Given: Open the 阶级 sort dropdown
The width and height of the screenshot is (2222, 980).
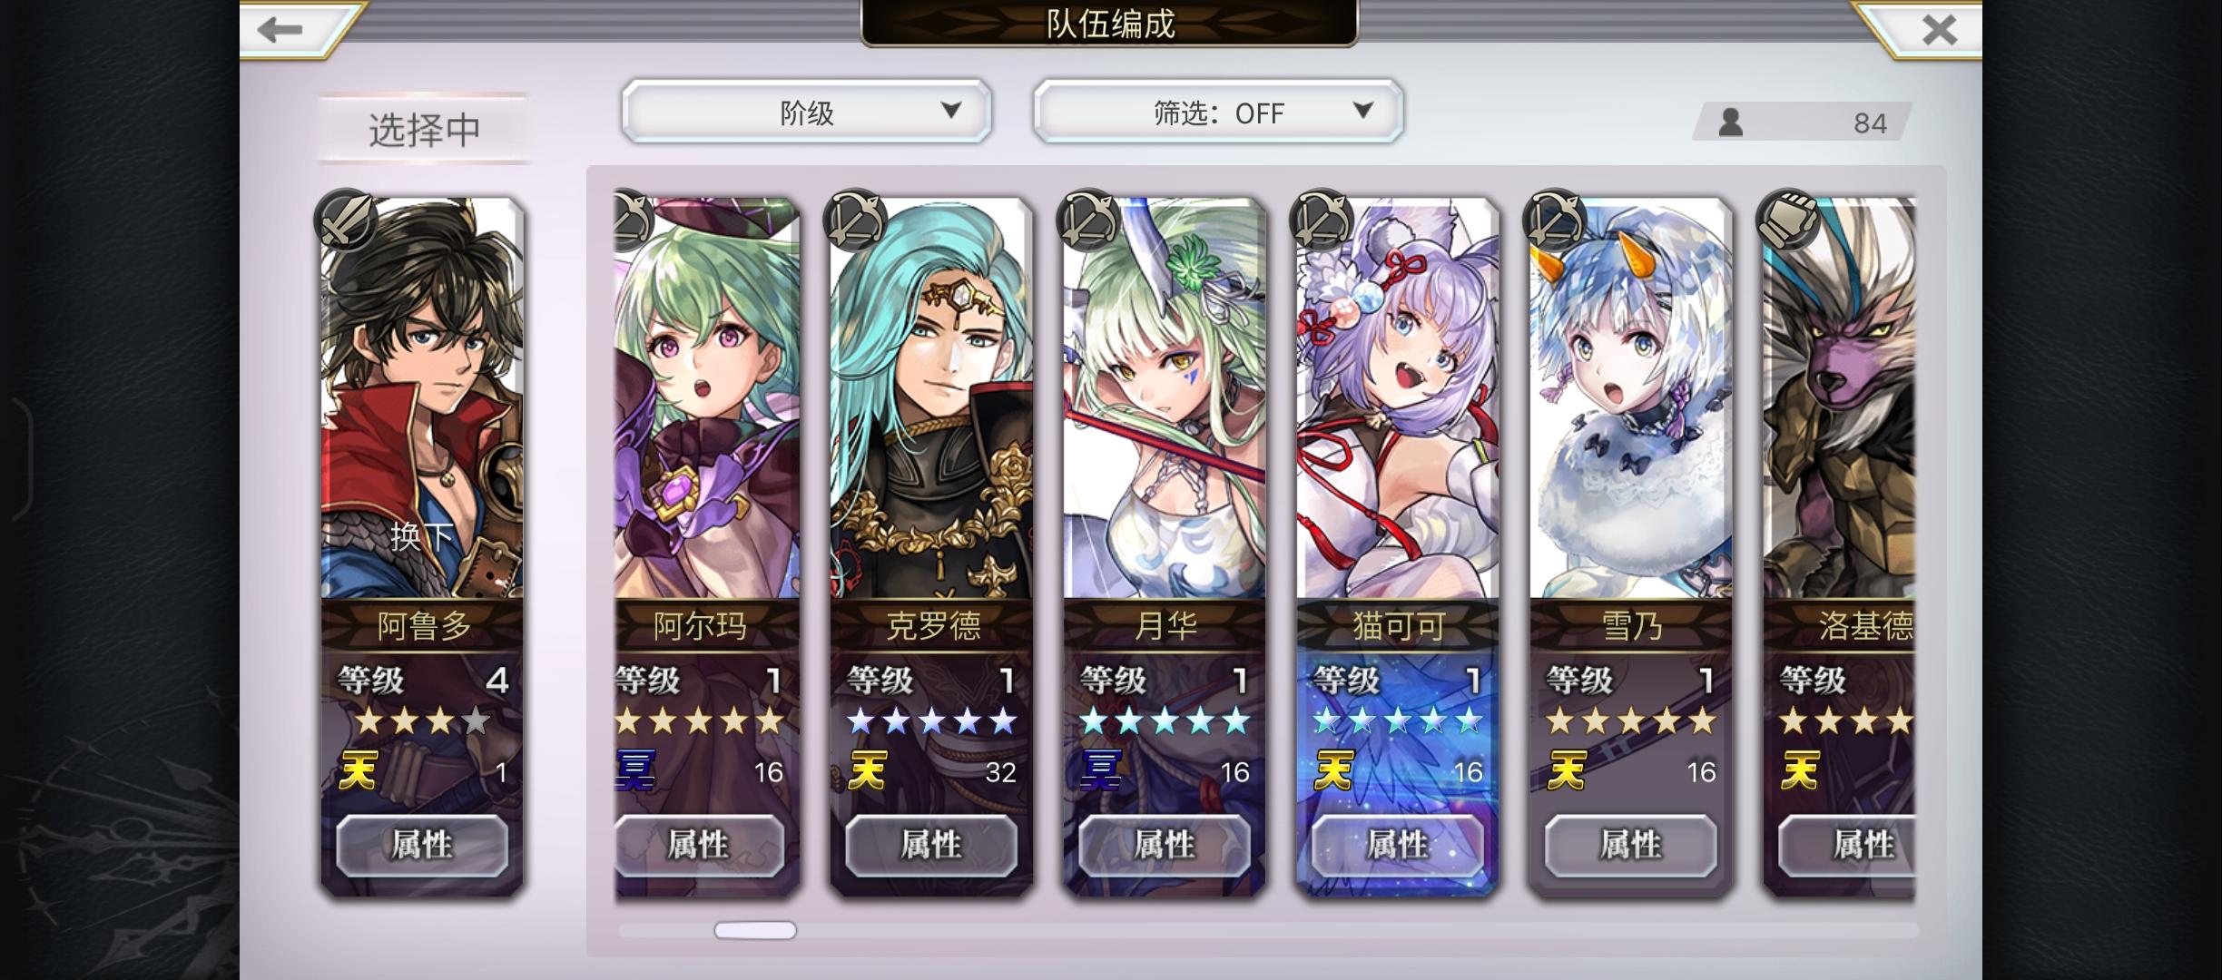Looking at the screenshot, I should [806, 112].
